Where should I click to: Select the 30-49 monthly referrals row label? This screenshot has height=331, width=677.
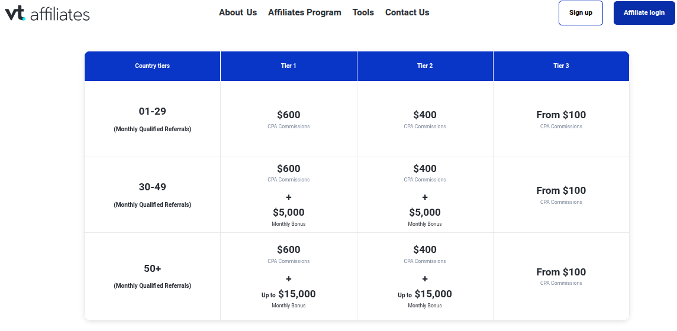pos(152,187)
